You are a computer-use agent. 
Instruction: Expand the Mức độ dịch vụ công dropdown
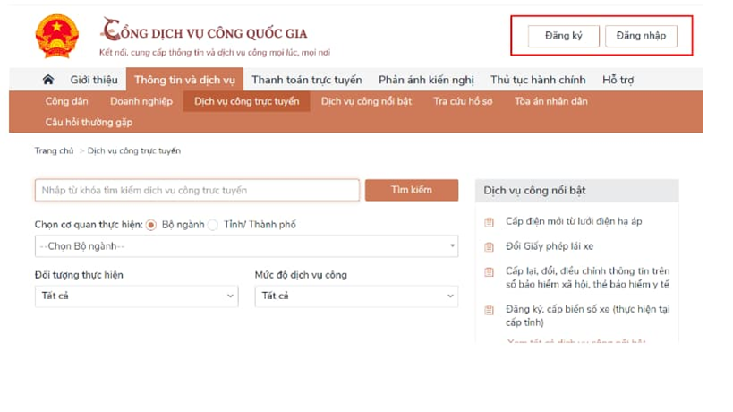pyautogui.click(x=356, y=296)
